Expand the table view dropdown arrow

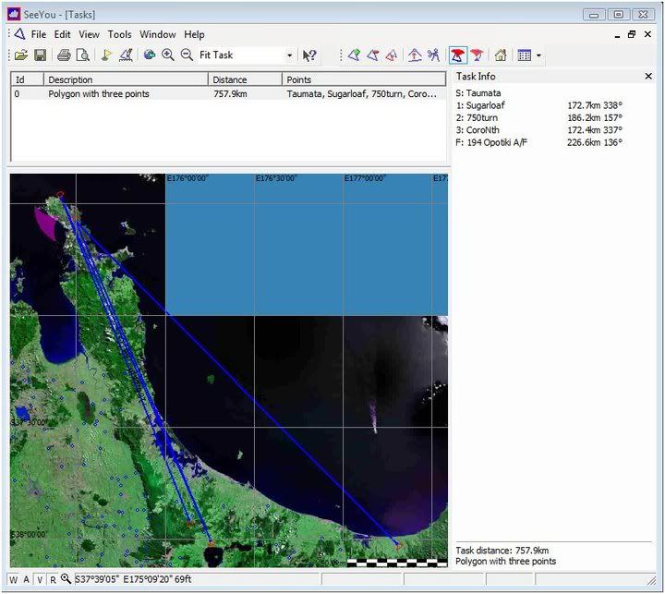tap(539, 55)
